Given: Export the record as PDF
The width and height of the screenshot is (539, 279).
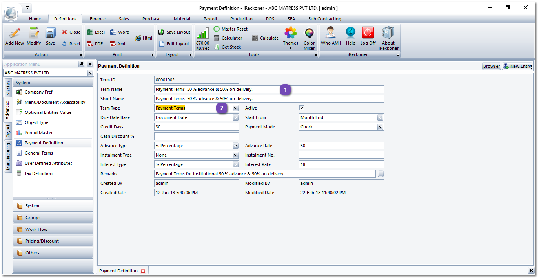Looking at the screenshot, I should 95,44.
